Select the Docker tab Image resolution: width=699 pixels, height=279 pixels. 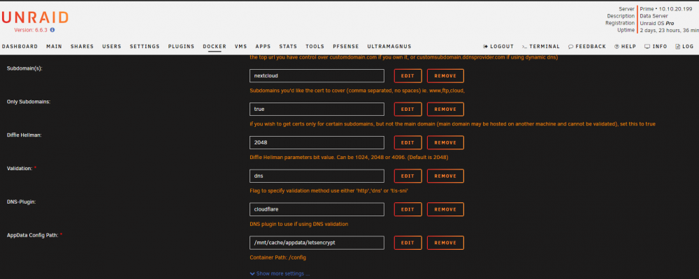(215, 46)
